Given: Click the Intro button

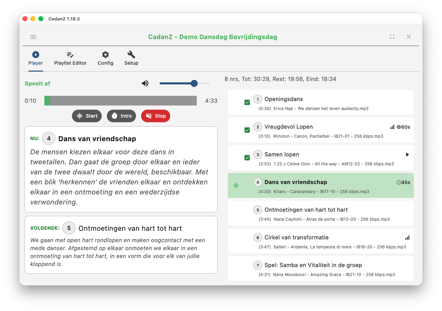Looking at the screenshot, I should [121, 116].
